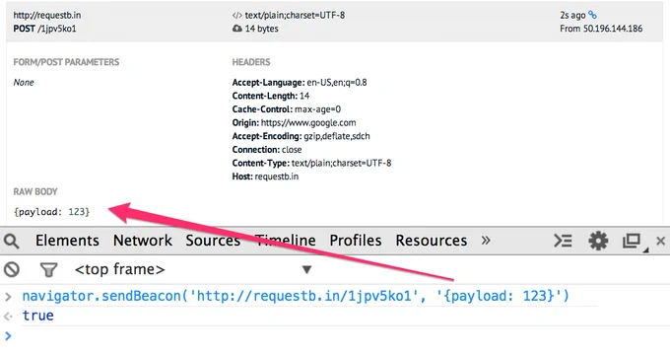Screen dimensions: 670x355
Task: Close the DevTools panel
Action: [660, 241]
